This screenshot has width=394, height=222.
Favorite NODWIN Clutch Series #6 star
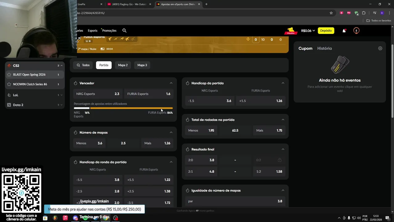(9, 84)
